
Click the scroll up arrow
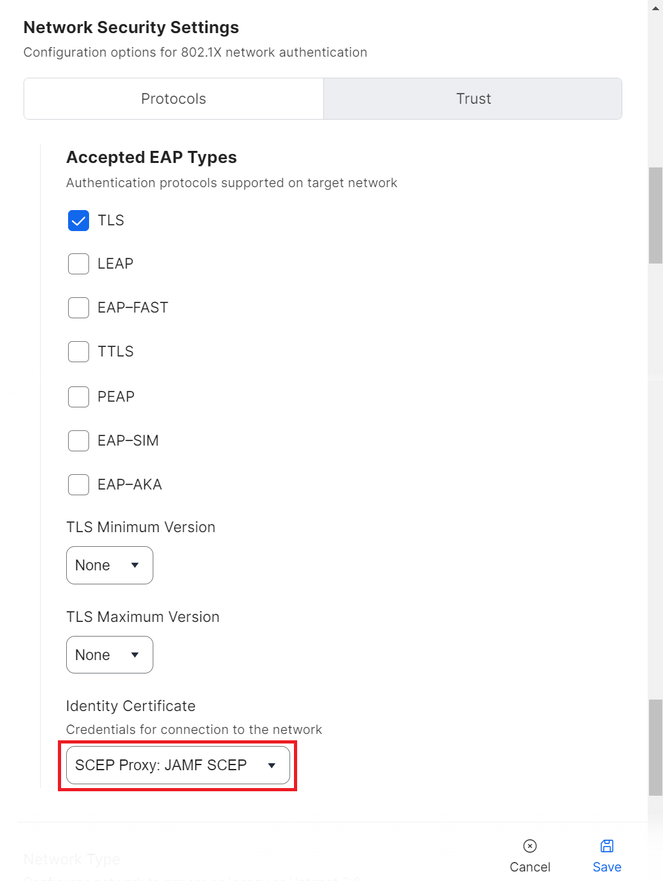tap(655, 8)
